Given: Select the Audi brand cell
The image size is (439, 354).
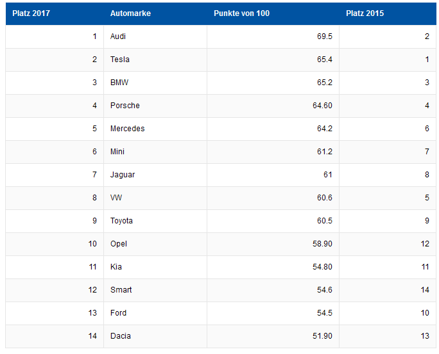Looking at the screenshot, I should [118, 36].
